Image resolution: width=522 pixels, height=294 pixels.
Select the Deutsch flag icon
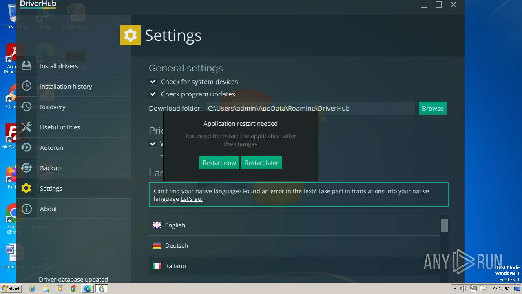coord(157,245)
